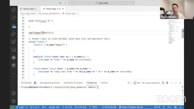Go forward with the navigation arrow
This screenshot has width=194, height=109.
(x=65, y=3)
